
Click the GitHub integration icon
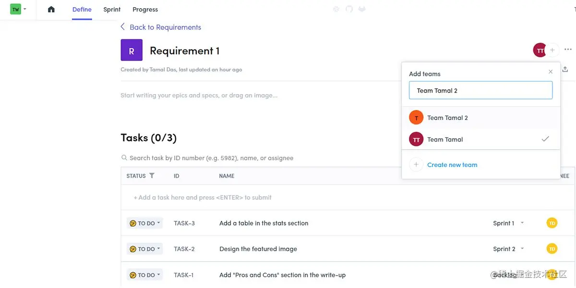(x=349, y=9)
